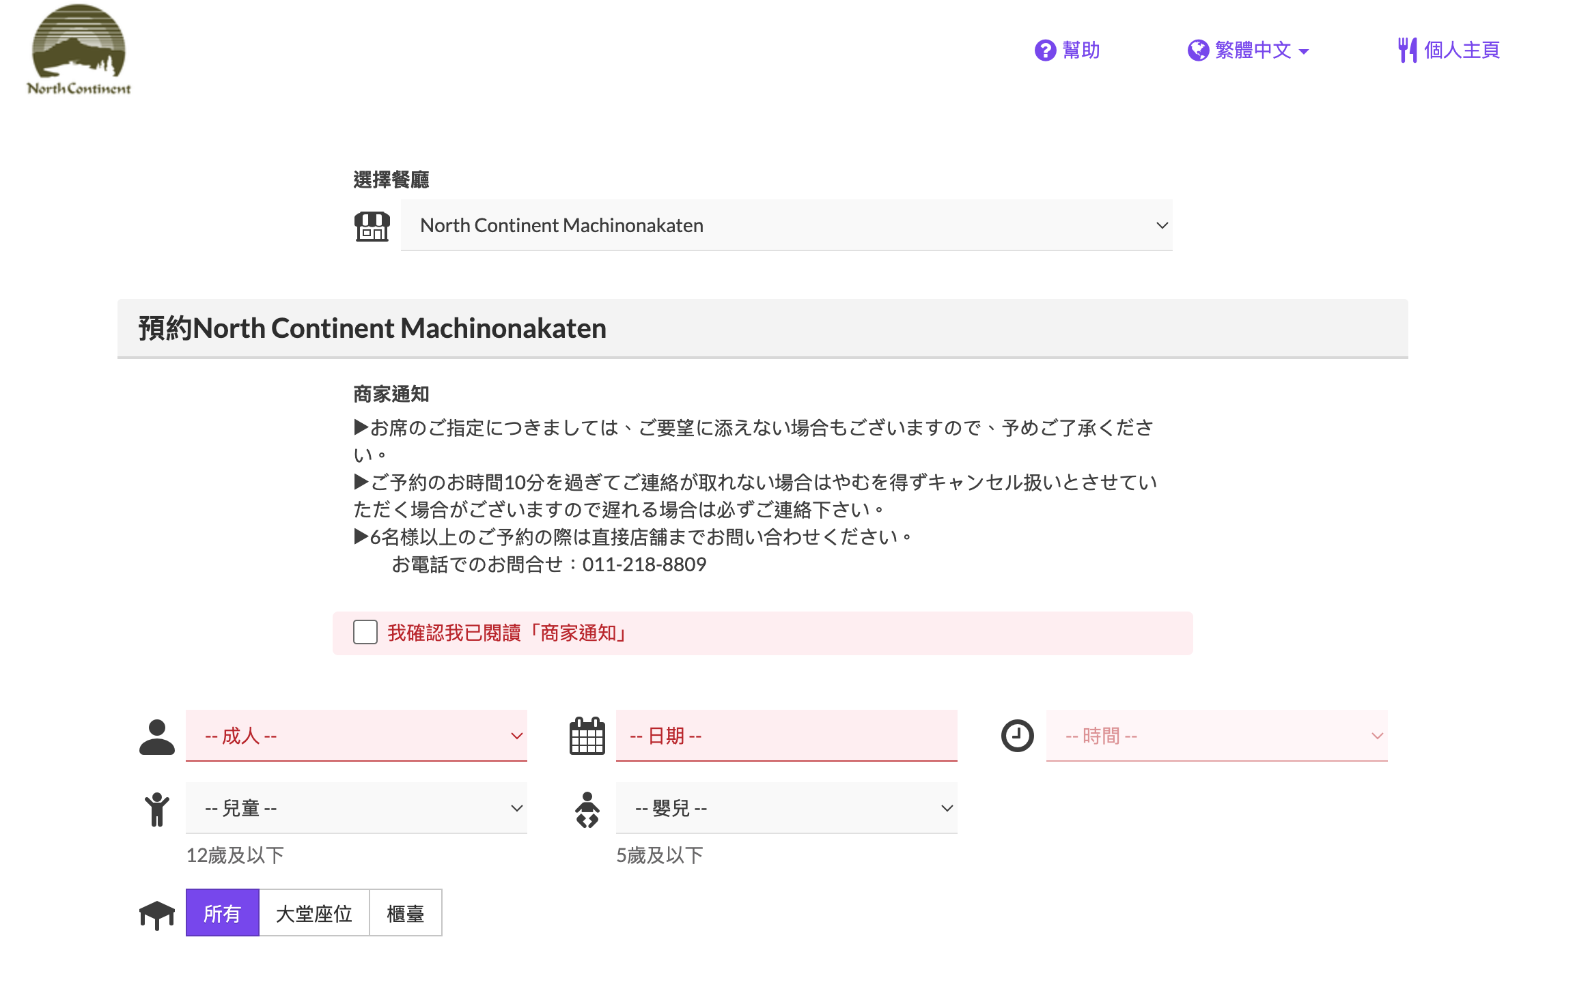Click the 日期 date input field
1575x991 pixels.
tap(787, 736)
